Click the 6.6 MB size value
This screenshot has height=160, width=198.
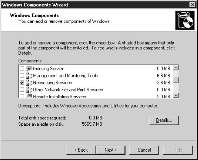[x=164, y=76]
